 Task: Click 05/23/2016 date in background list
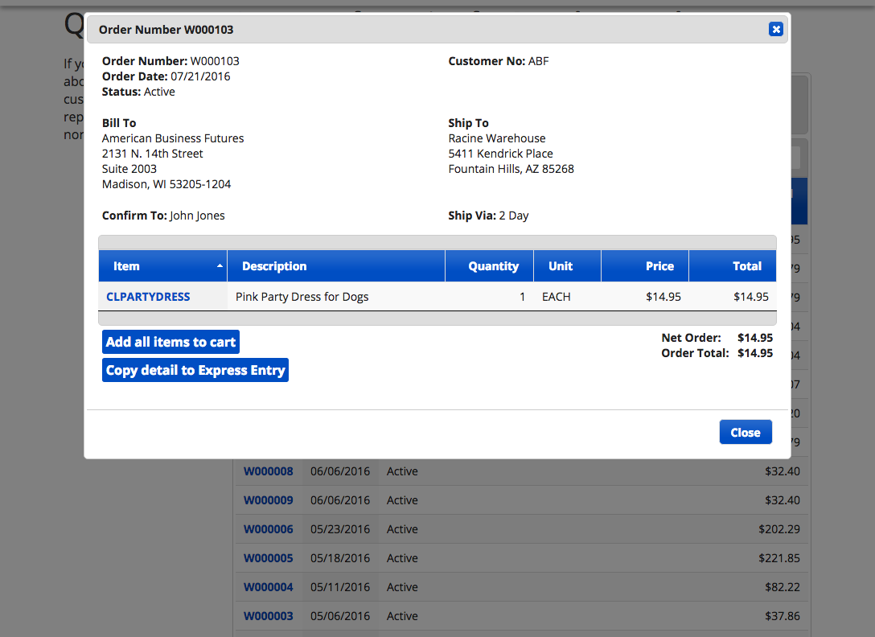click(x=340, y=529)
